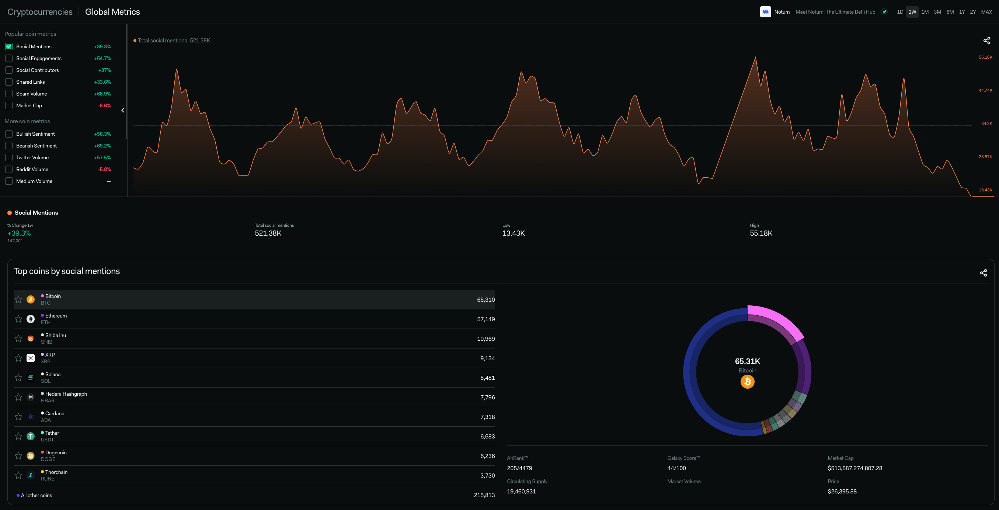Click the Dogecoin coin logo
Image resolution: width=999 pixels, height=510 pixels.
tap(31, 456)
